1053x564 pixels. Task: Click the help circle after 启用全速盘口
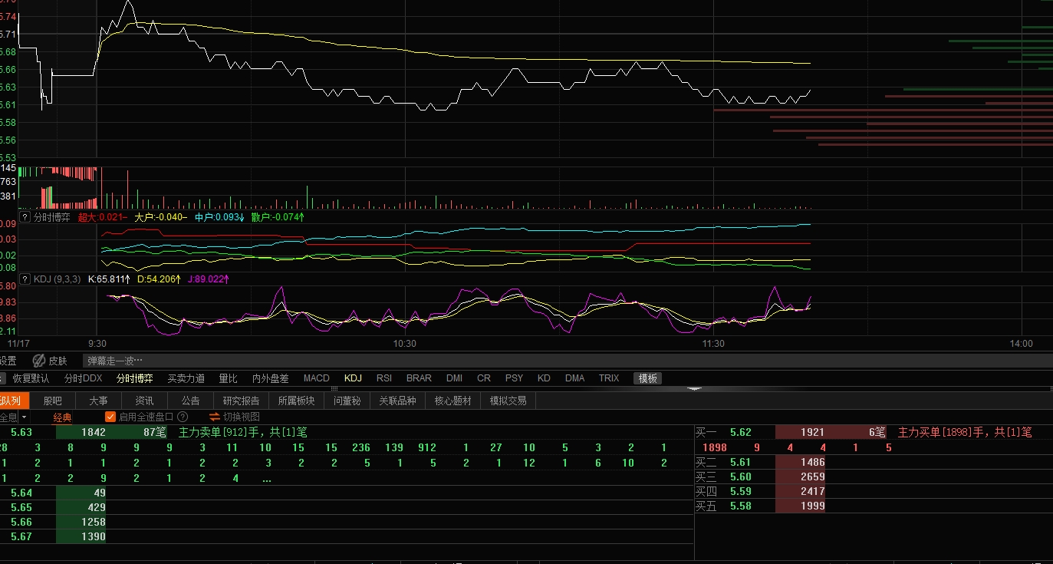(183, 417)
